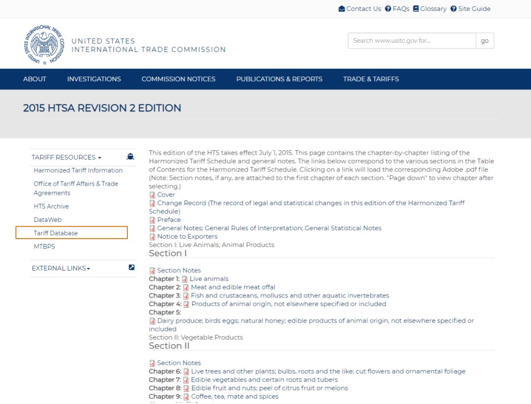Image resolution: width=531 pixels, height=404 pixels.
Task: Open Meat and edible meat offal link
Action: tap(233, 287)
